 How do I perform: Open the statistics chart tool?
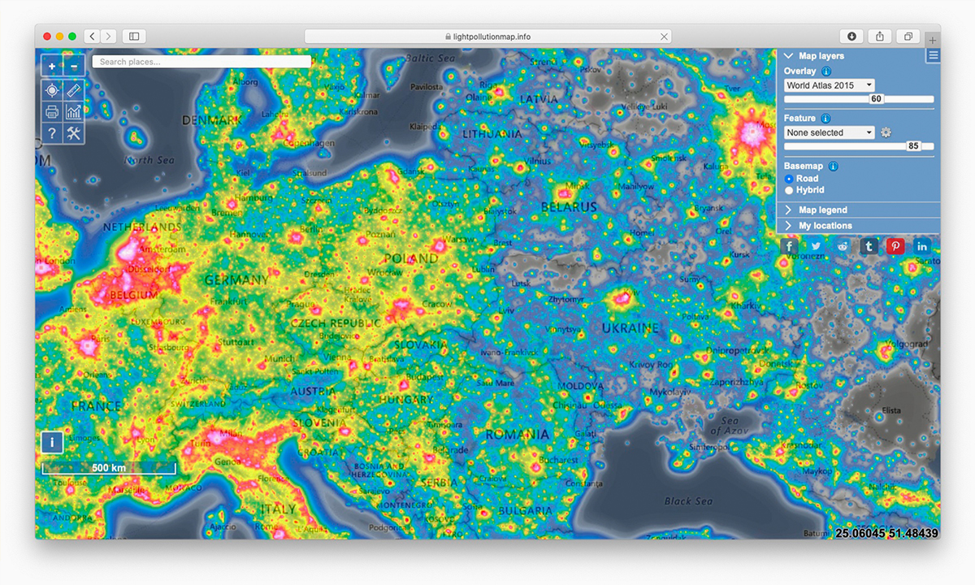click(x=73, y=112)
